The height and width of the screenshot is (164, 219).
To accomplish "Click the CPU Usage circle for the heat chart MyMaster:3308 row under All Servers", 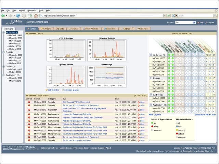I will 176,61.
